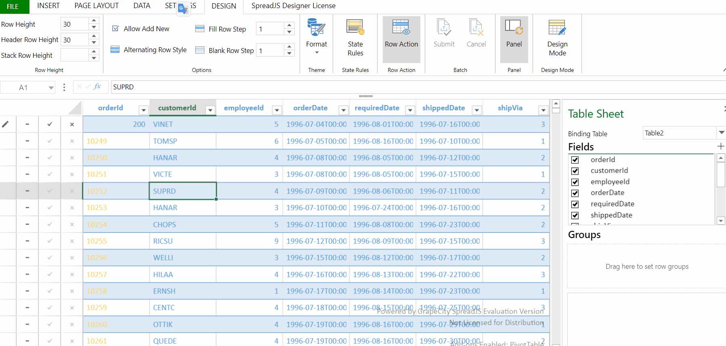Open the FILE menu
The image size is (726, 346).
click(13, 6)
